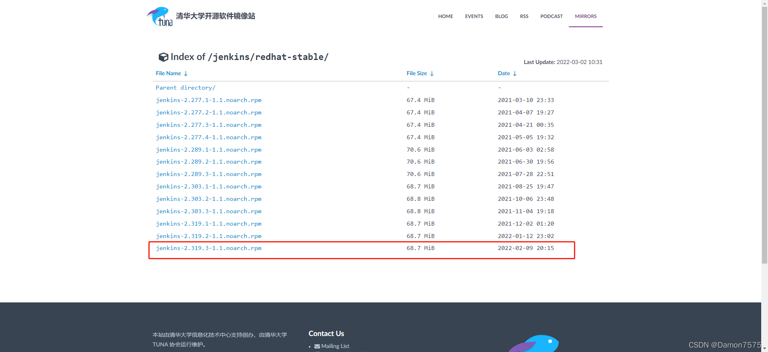Click the date 2021-03-10 23:33
This screenshot has height=352, width=768.
[526, 100]
